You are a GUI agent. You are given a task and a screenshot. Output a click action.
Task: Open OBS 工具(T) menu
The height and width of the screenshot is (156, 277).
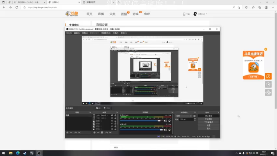116,33
